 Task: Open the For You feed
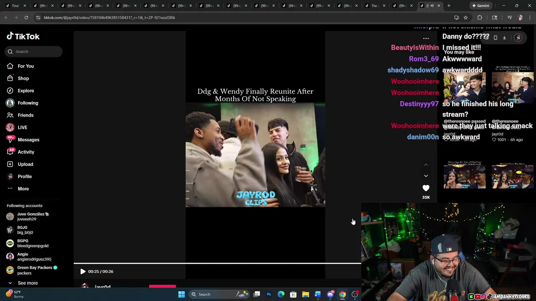pos(20,66)
